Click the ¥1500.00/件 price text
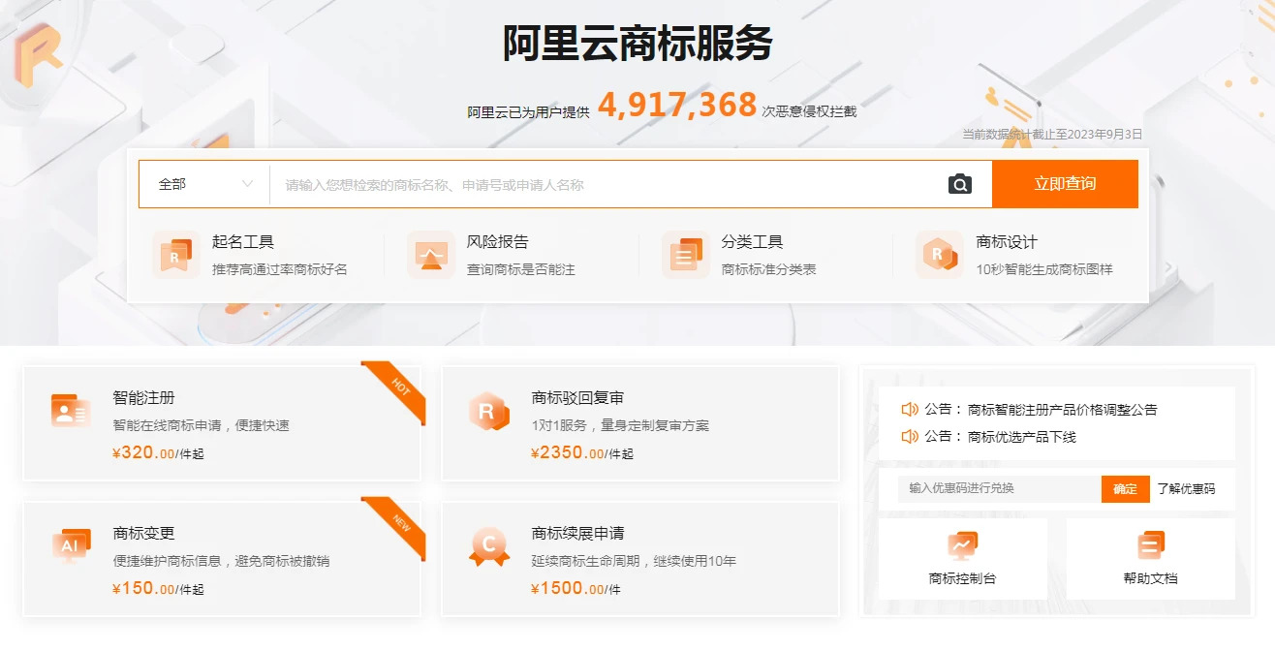 tap(575, 588)
